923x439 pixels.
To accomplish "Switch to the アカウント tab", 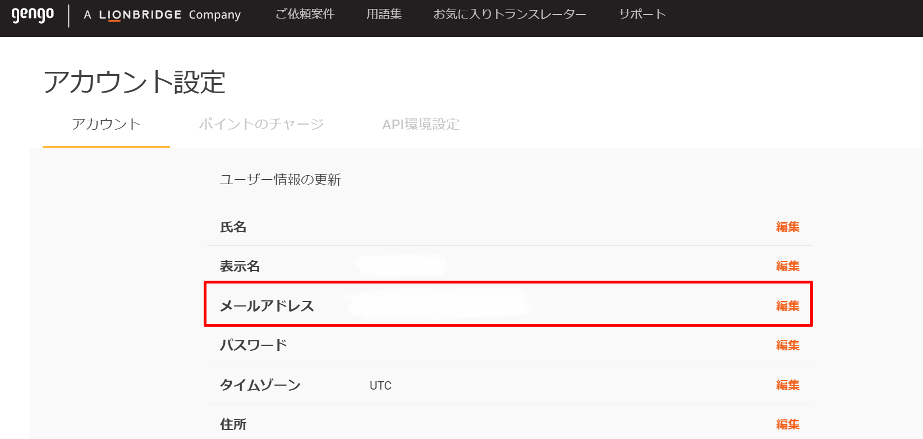I will pyautogui.click(x=106, y=124).
